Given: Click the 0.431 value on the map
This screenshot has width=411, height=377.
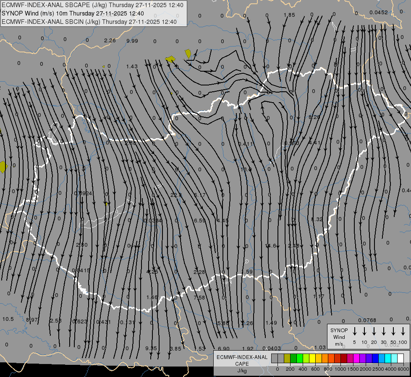Looking at the screenshot, I should [104, 322].
